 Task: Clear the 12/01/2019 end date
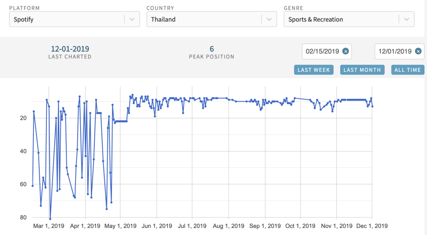(x=418, y=51)
